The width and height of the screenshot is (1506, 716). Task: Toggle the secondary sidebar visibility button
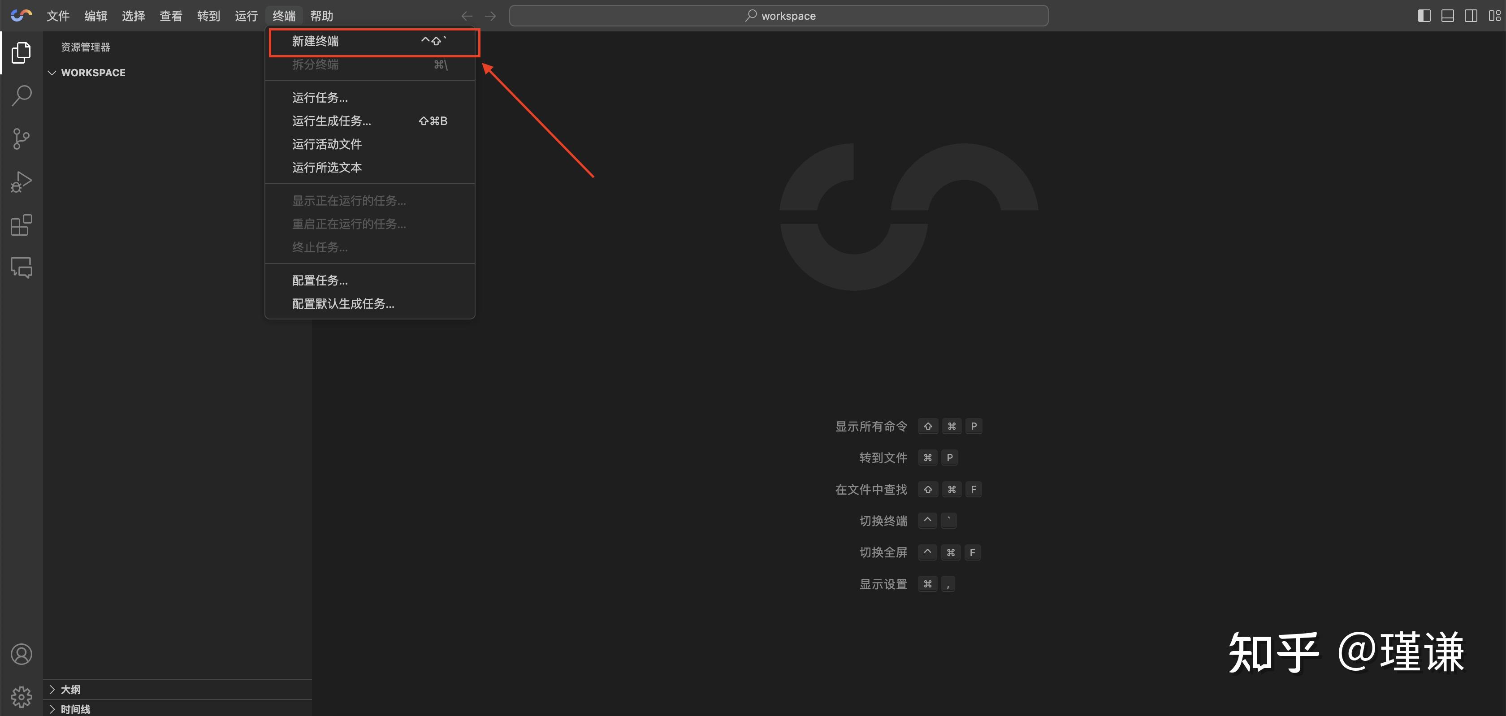1471,16
